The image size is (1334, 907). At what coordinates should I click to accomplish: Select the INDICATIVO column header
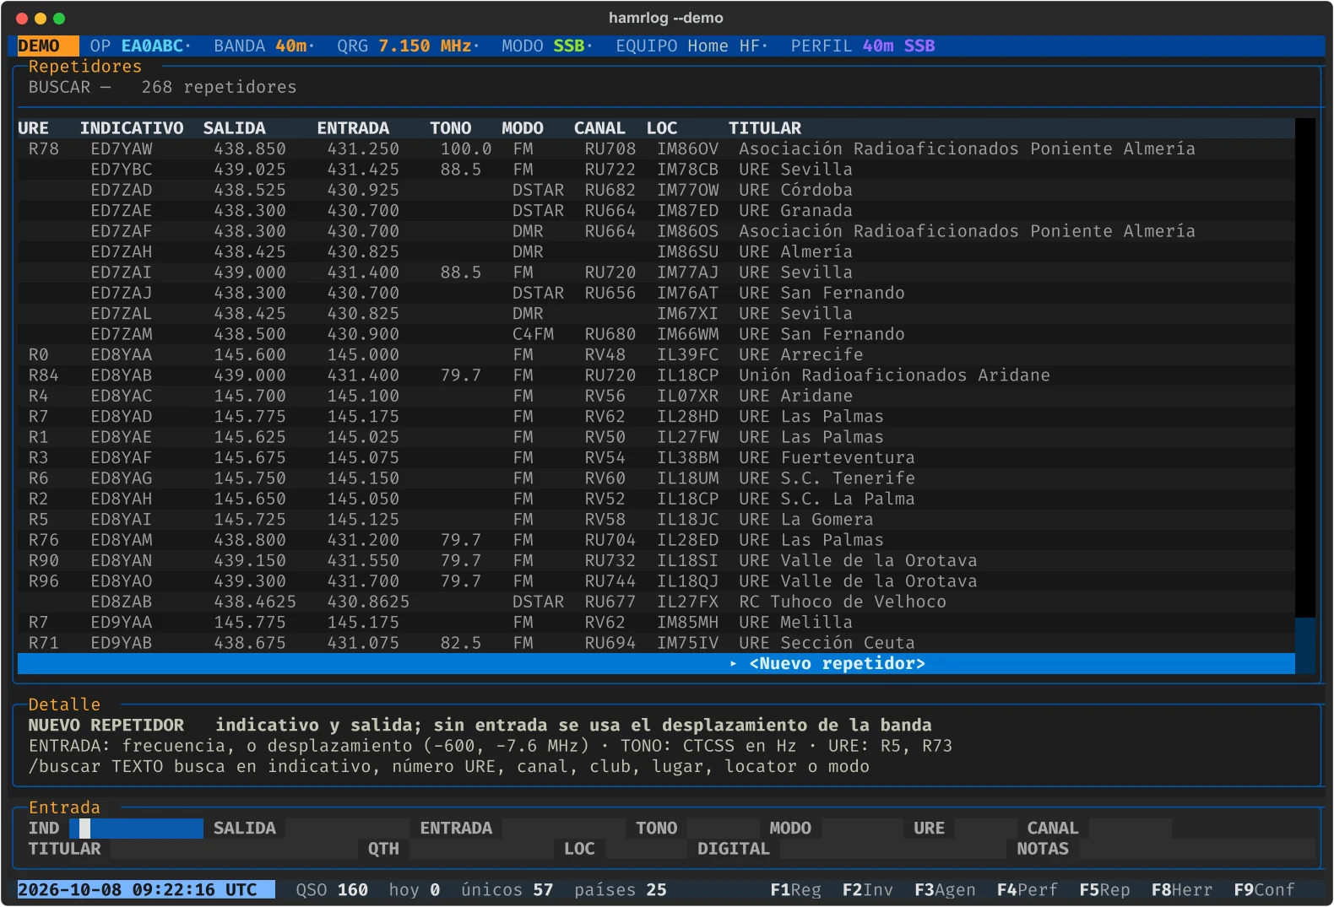tap(132, 128)
